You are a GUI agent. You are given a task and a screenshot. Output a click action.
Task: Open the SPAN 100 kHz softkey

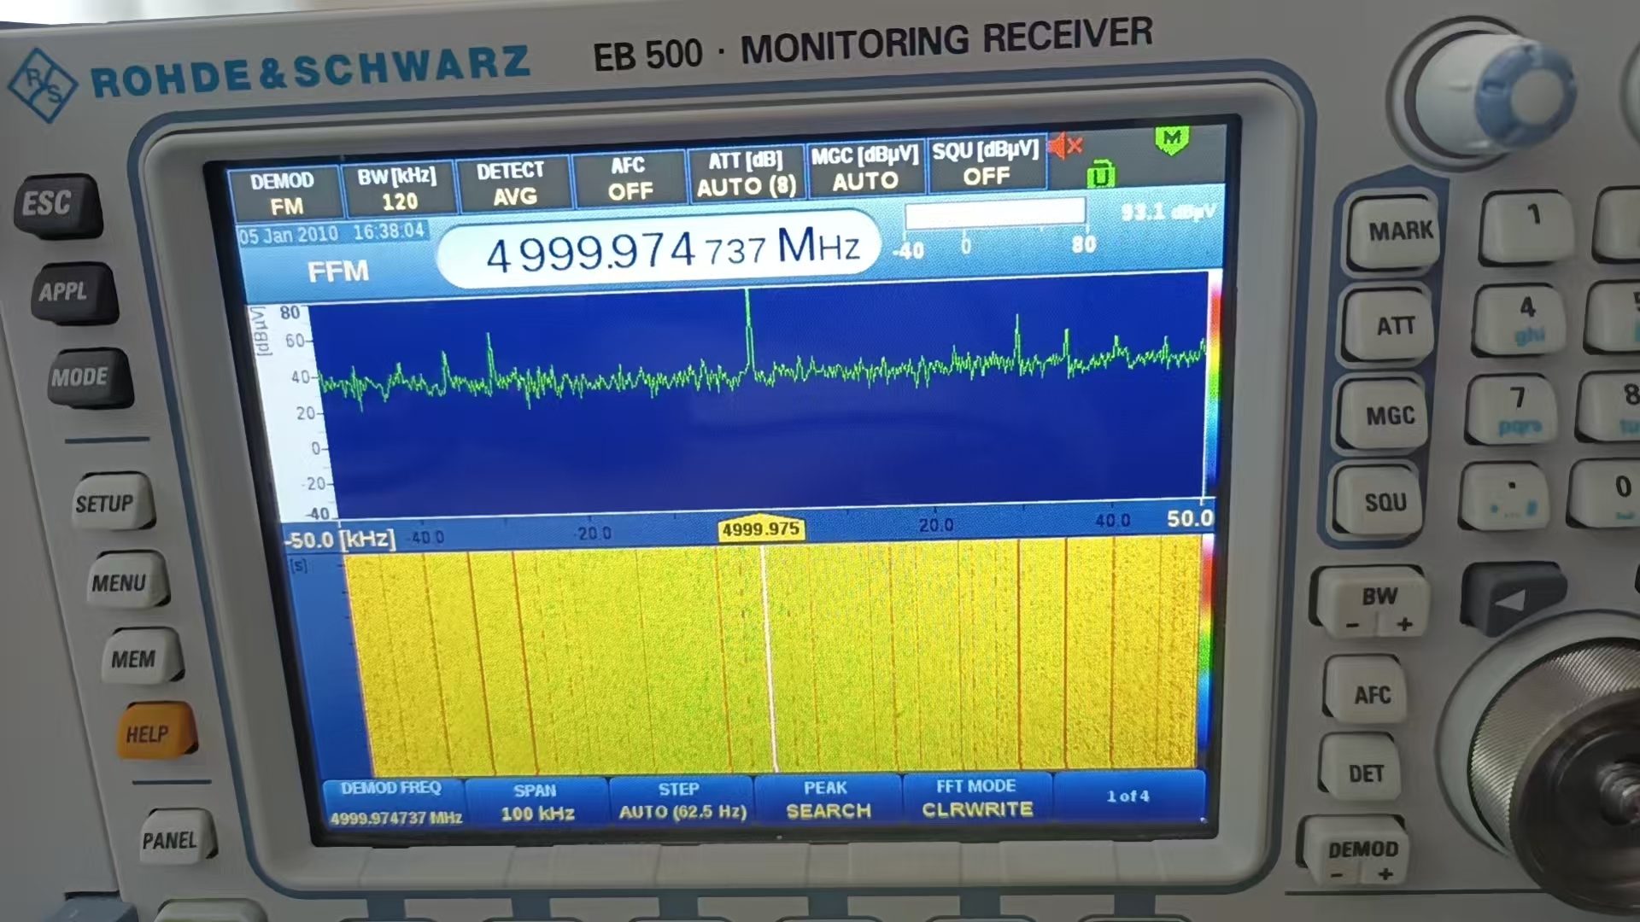coord(536,802)
